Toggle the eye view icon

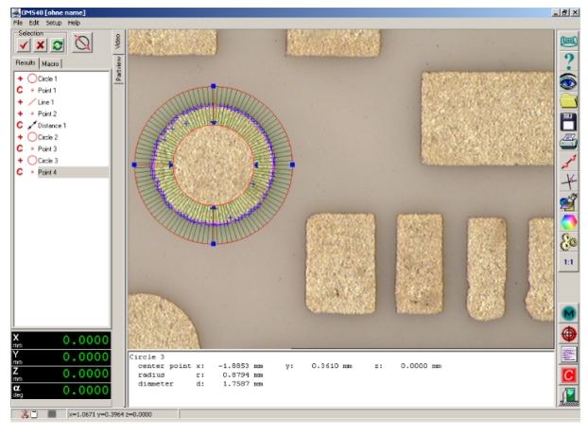point(569,81)
